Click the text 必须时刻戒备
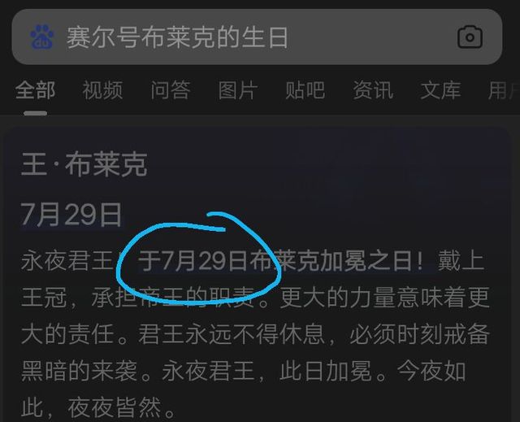Viewport: 520px width, 422px height. pos(419,333)
